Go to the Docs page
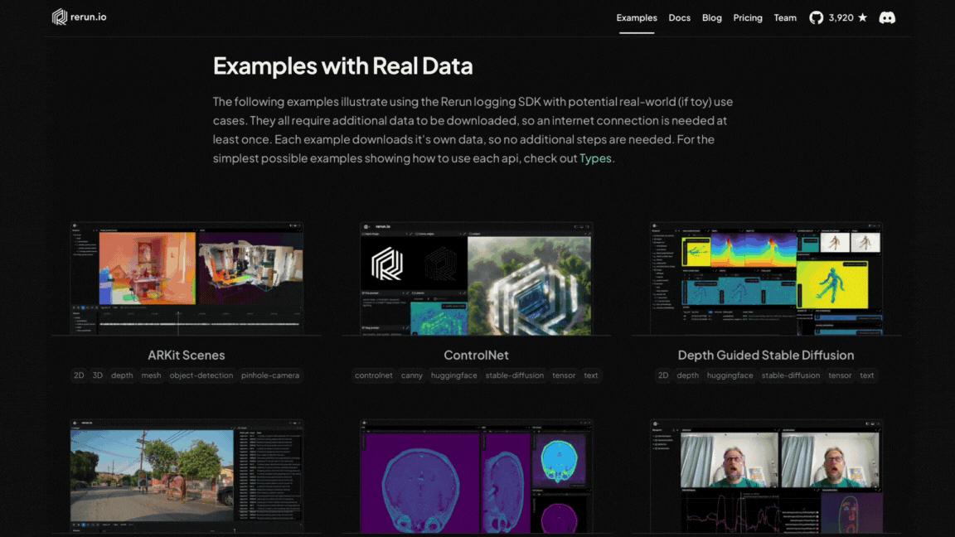The image size is (955, 537). (679, 17)
